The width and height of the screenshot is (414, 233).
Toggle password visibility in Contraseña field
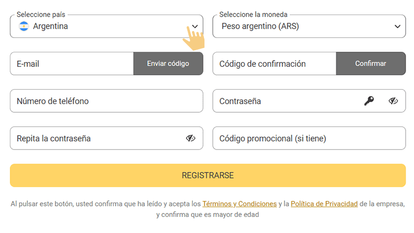click(393, 101)
